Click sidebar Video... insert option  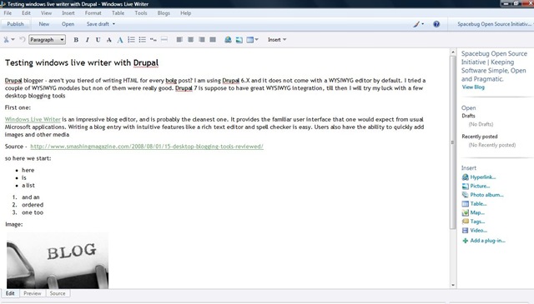coord(475,230)
